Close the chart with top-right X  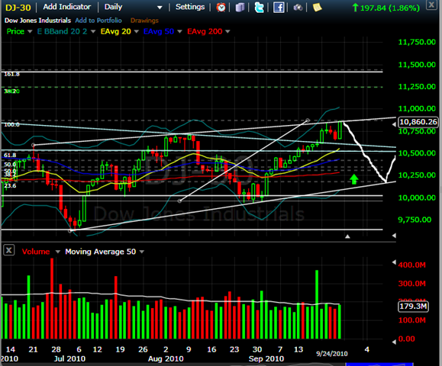pyautogui.click(x=431, y=5)
